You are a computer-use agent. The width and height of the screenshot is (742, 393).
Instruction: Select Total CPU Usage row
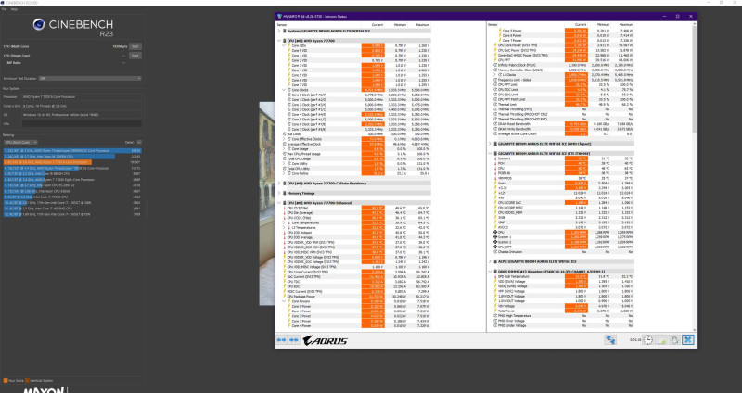point(354,158)
